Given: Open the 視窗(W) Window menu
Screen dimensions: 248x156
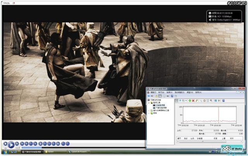Looking at the screenshot, I should pos(190,93).
